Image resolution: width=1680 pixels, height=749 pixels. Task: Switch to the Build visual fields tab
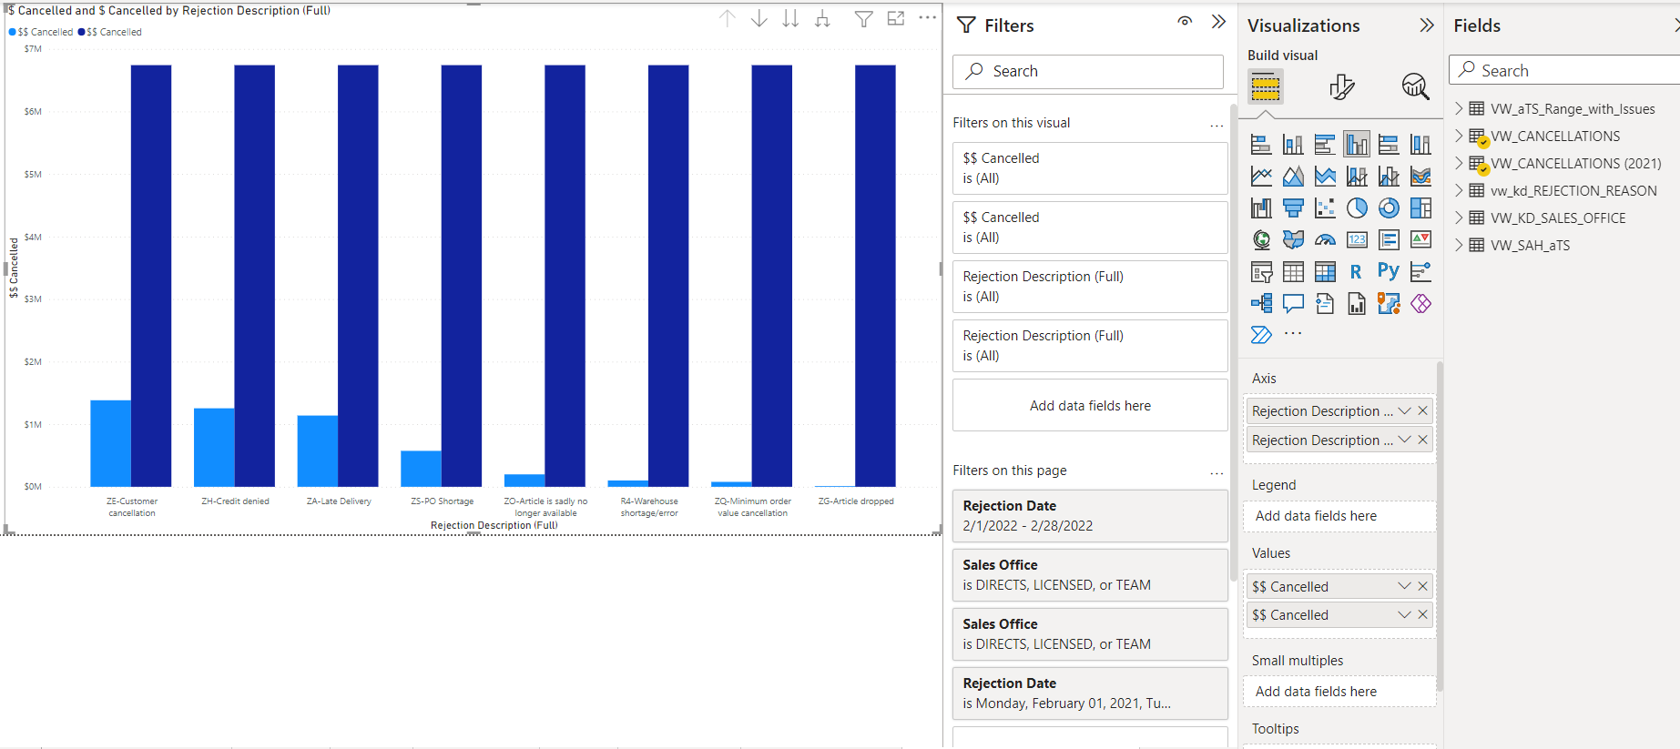click(1266, 87)
